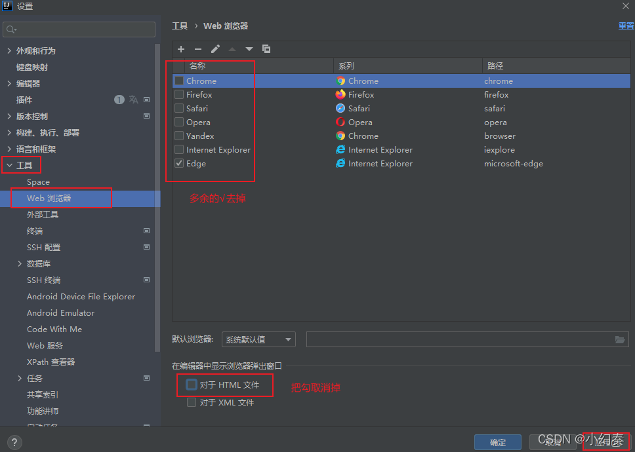Image resolution: width=635 pixels, height=452 pixels.
Task: Click Firefox family icon
Action: pyautogui.click(x=340, y=94)
